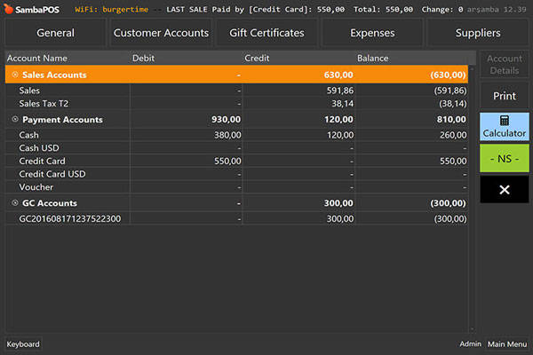
Task: Collapse the Sales Accounts group
Action: pyautogui.click(x=15, y=75)
